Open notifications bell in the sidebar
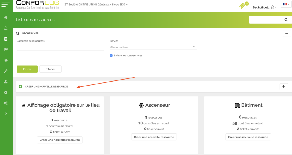Screen dimensions: 292x155 coord(6,28)
